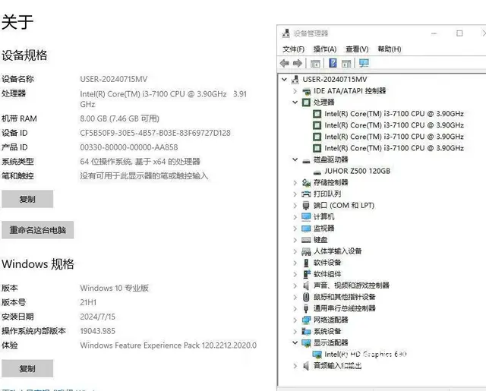The width and height of the screenshot is (486, 391).
Task: Click the 端口 (COM 和 LPT) port icon
Action: 306,206
